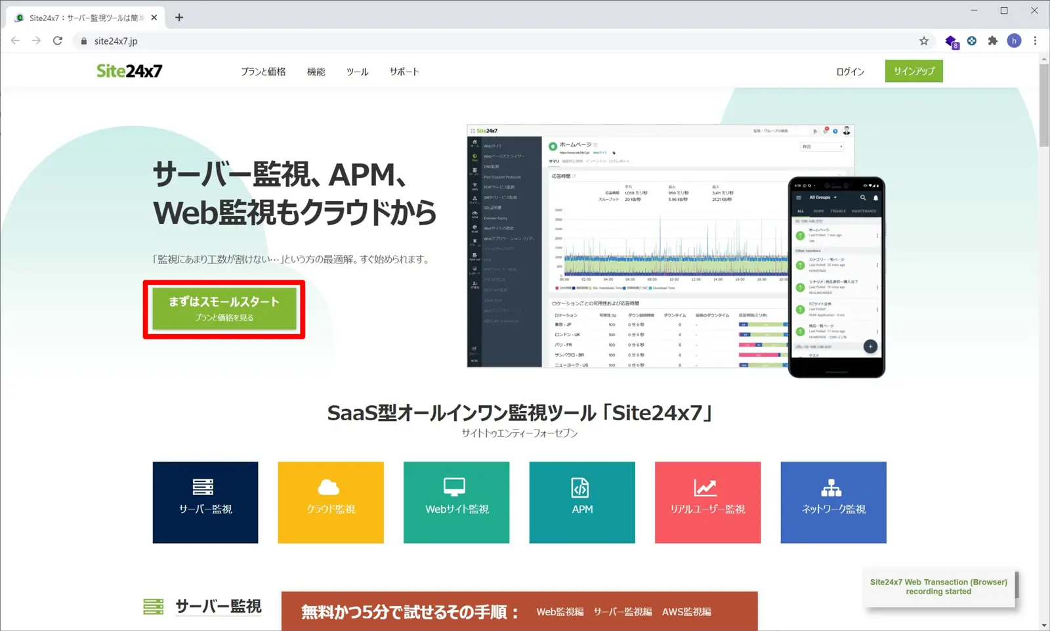This screenshot has height=631, width=1050.
Task: Click the まずはスモールスタート button
Action: [x=224, y=309]
